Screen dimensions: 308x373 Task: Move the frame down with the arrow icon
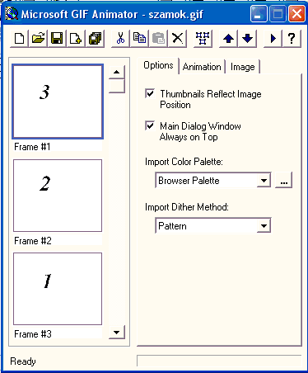coord(247,39)
